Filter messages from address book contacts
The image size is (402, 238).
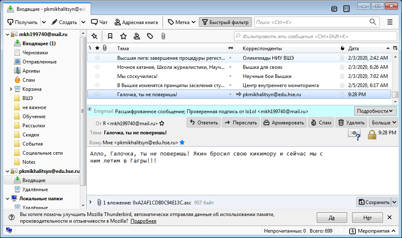pyautogui.click(x=137, y=36)
